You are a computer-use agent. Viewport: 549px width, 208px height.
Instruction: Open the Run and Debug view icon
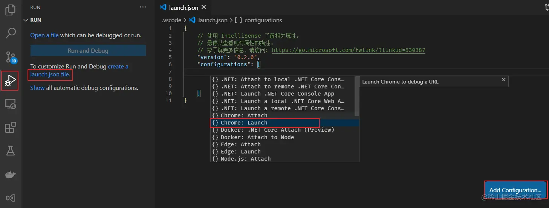(x=11, y=80)
